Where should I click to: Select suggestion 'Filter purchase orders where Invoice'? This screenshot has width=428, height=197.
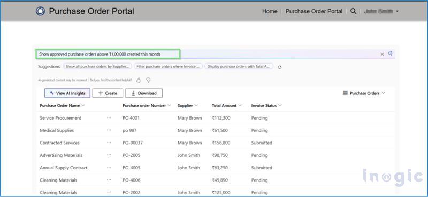tap(168, 67)
